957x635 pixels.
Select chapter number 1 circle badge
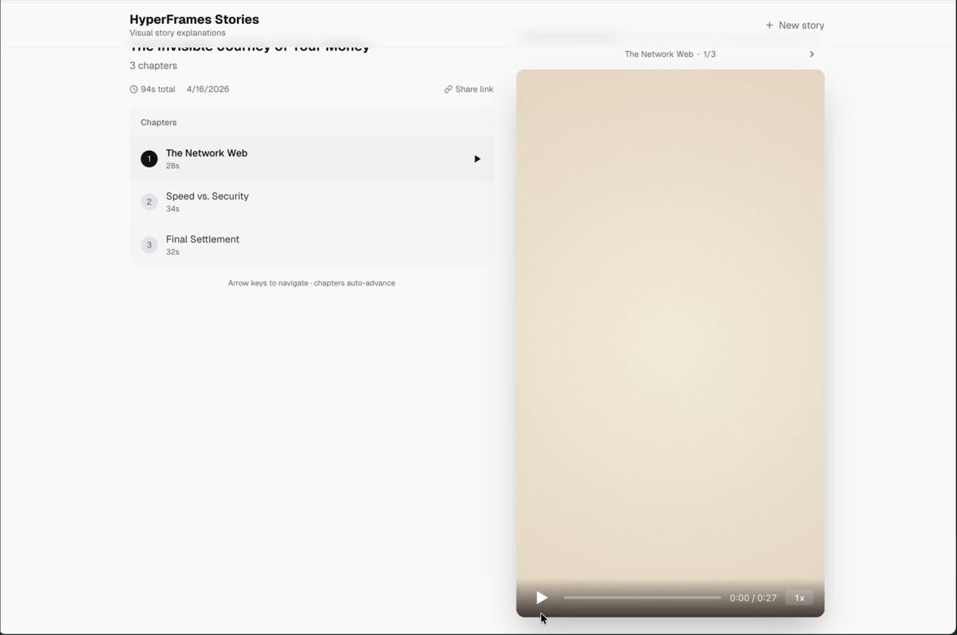point(149,160)
